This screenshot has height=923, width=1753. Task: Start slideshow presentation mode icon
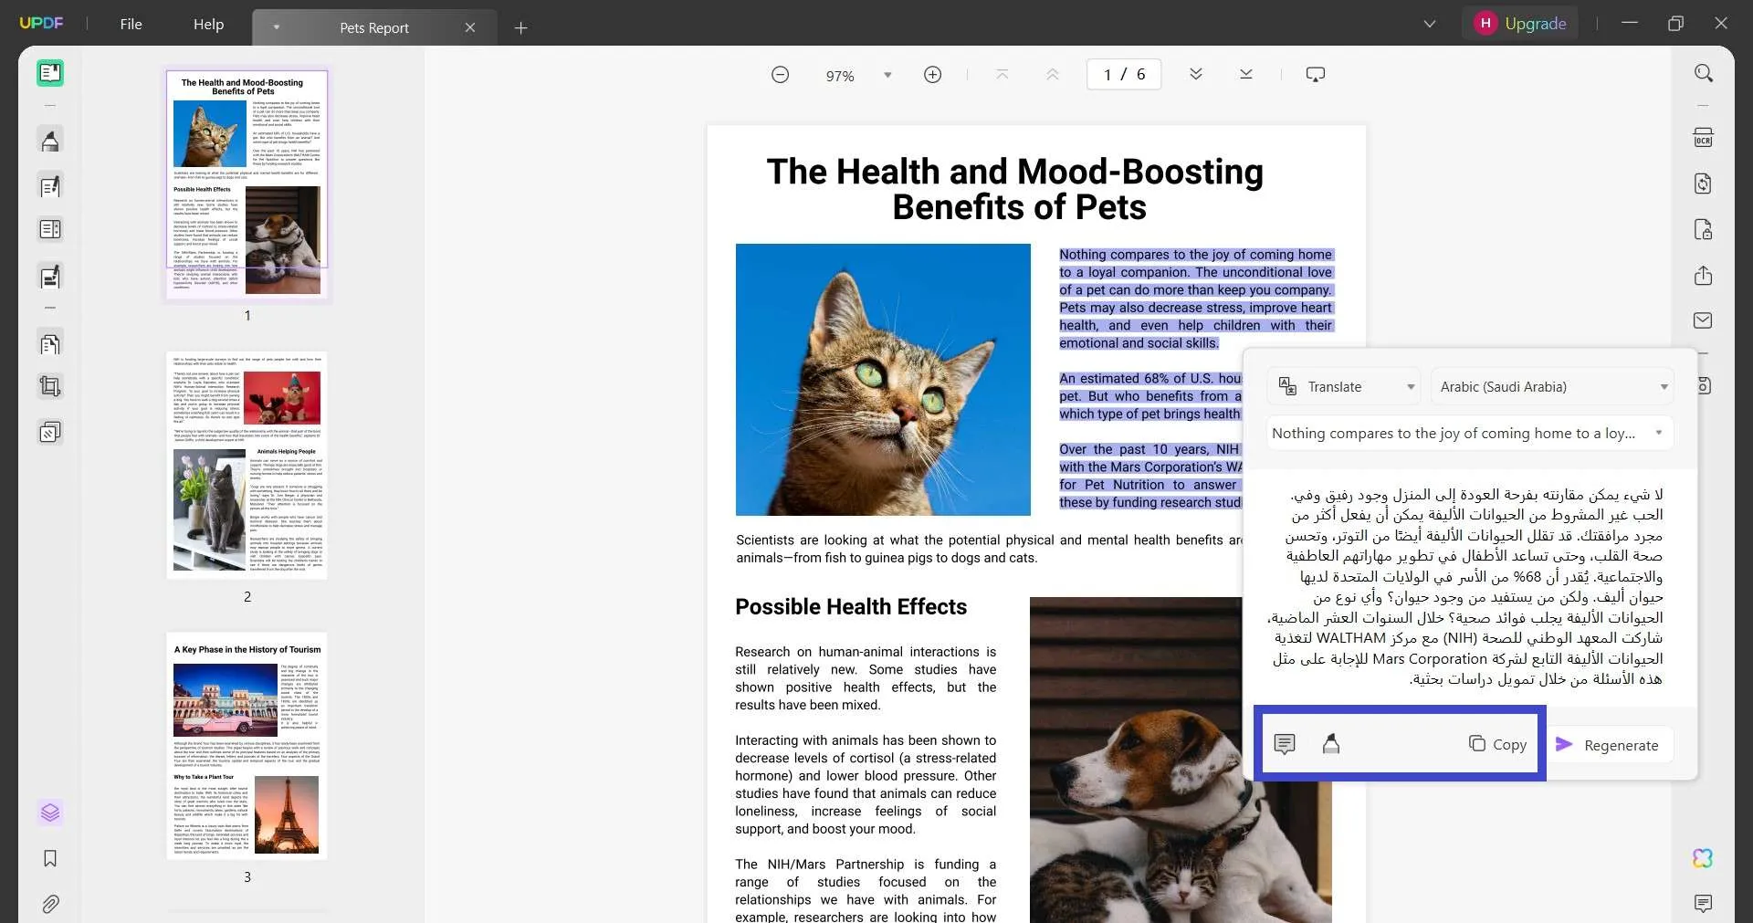point(1316,74)
